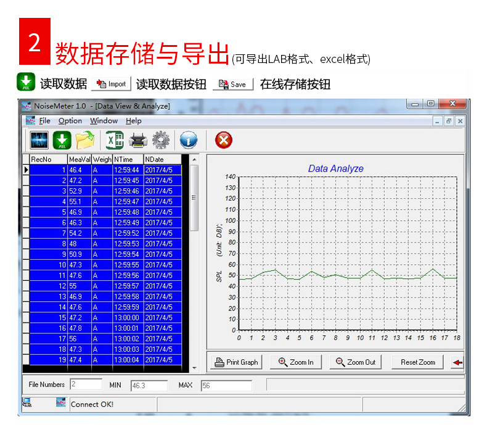Click the printer icon in toolbar

(x=138, y=140)
